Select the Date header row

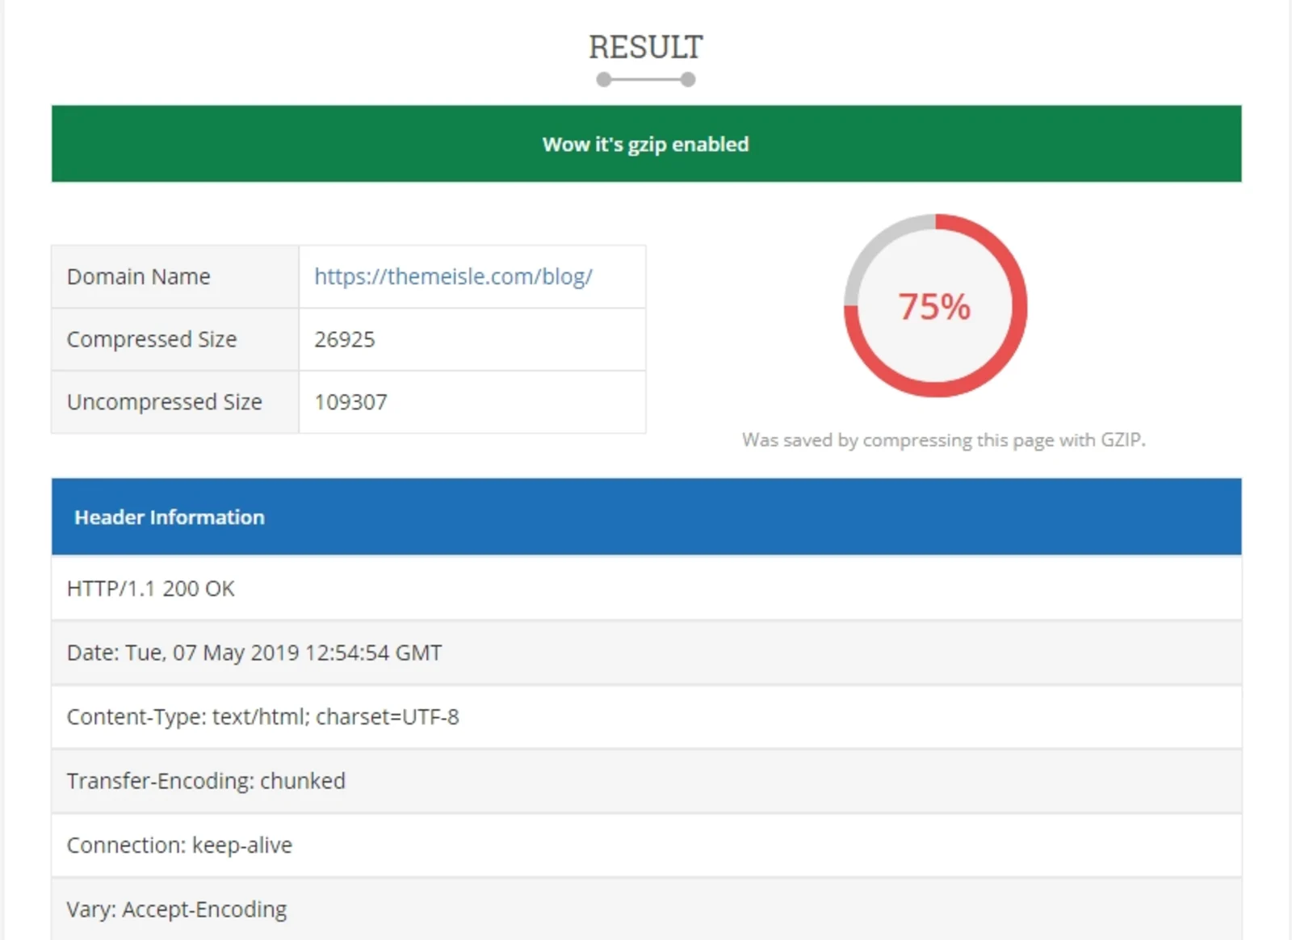(646, 653)
